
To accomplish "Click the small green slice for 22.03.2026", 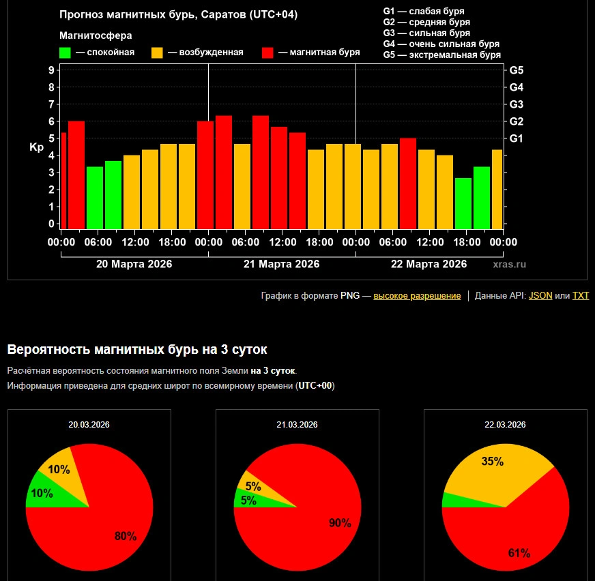I will [448, 501].
